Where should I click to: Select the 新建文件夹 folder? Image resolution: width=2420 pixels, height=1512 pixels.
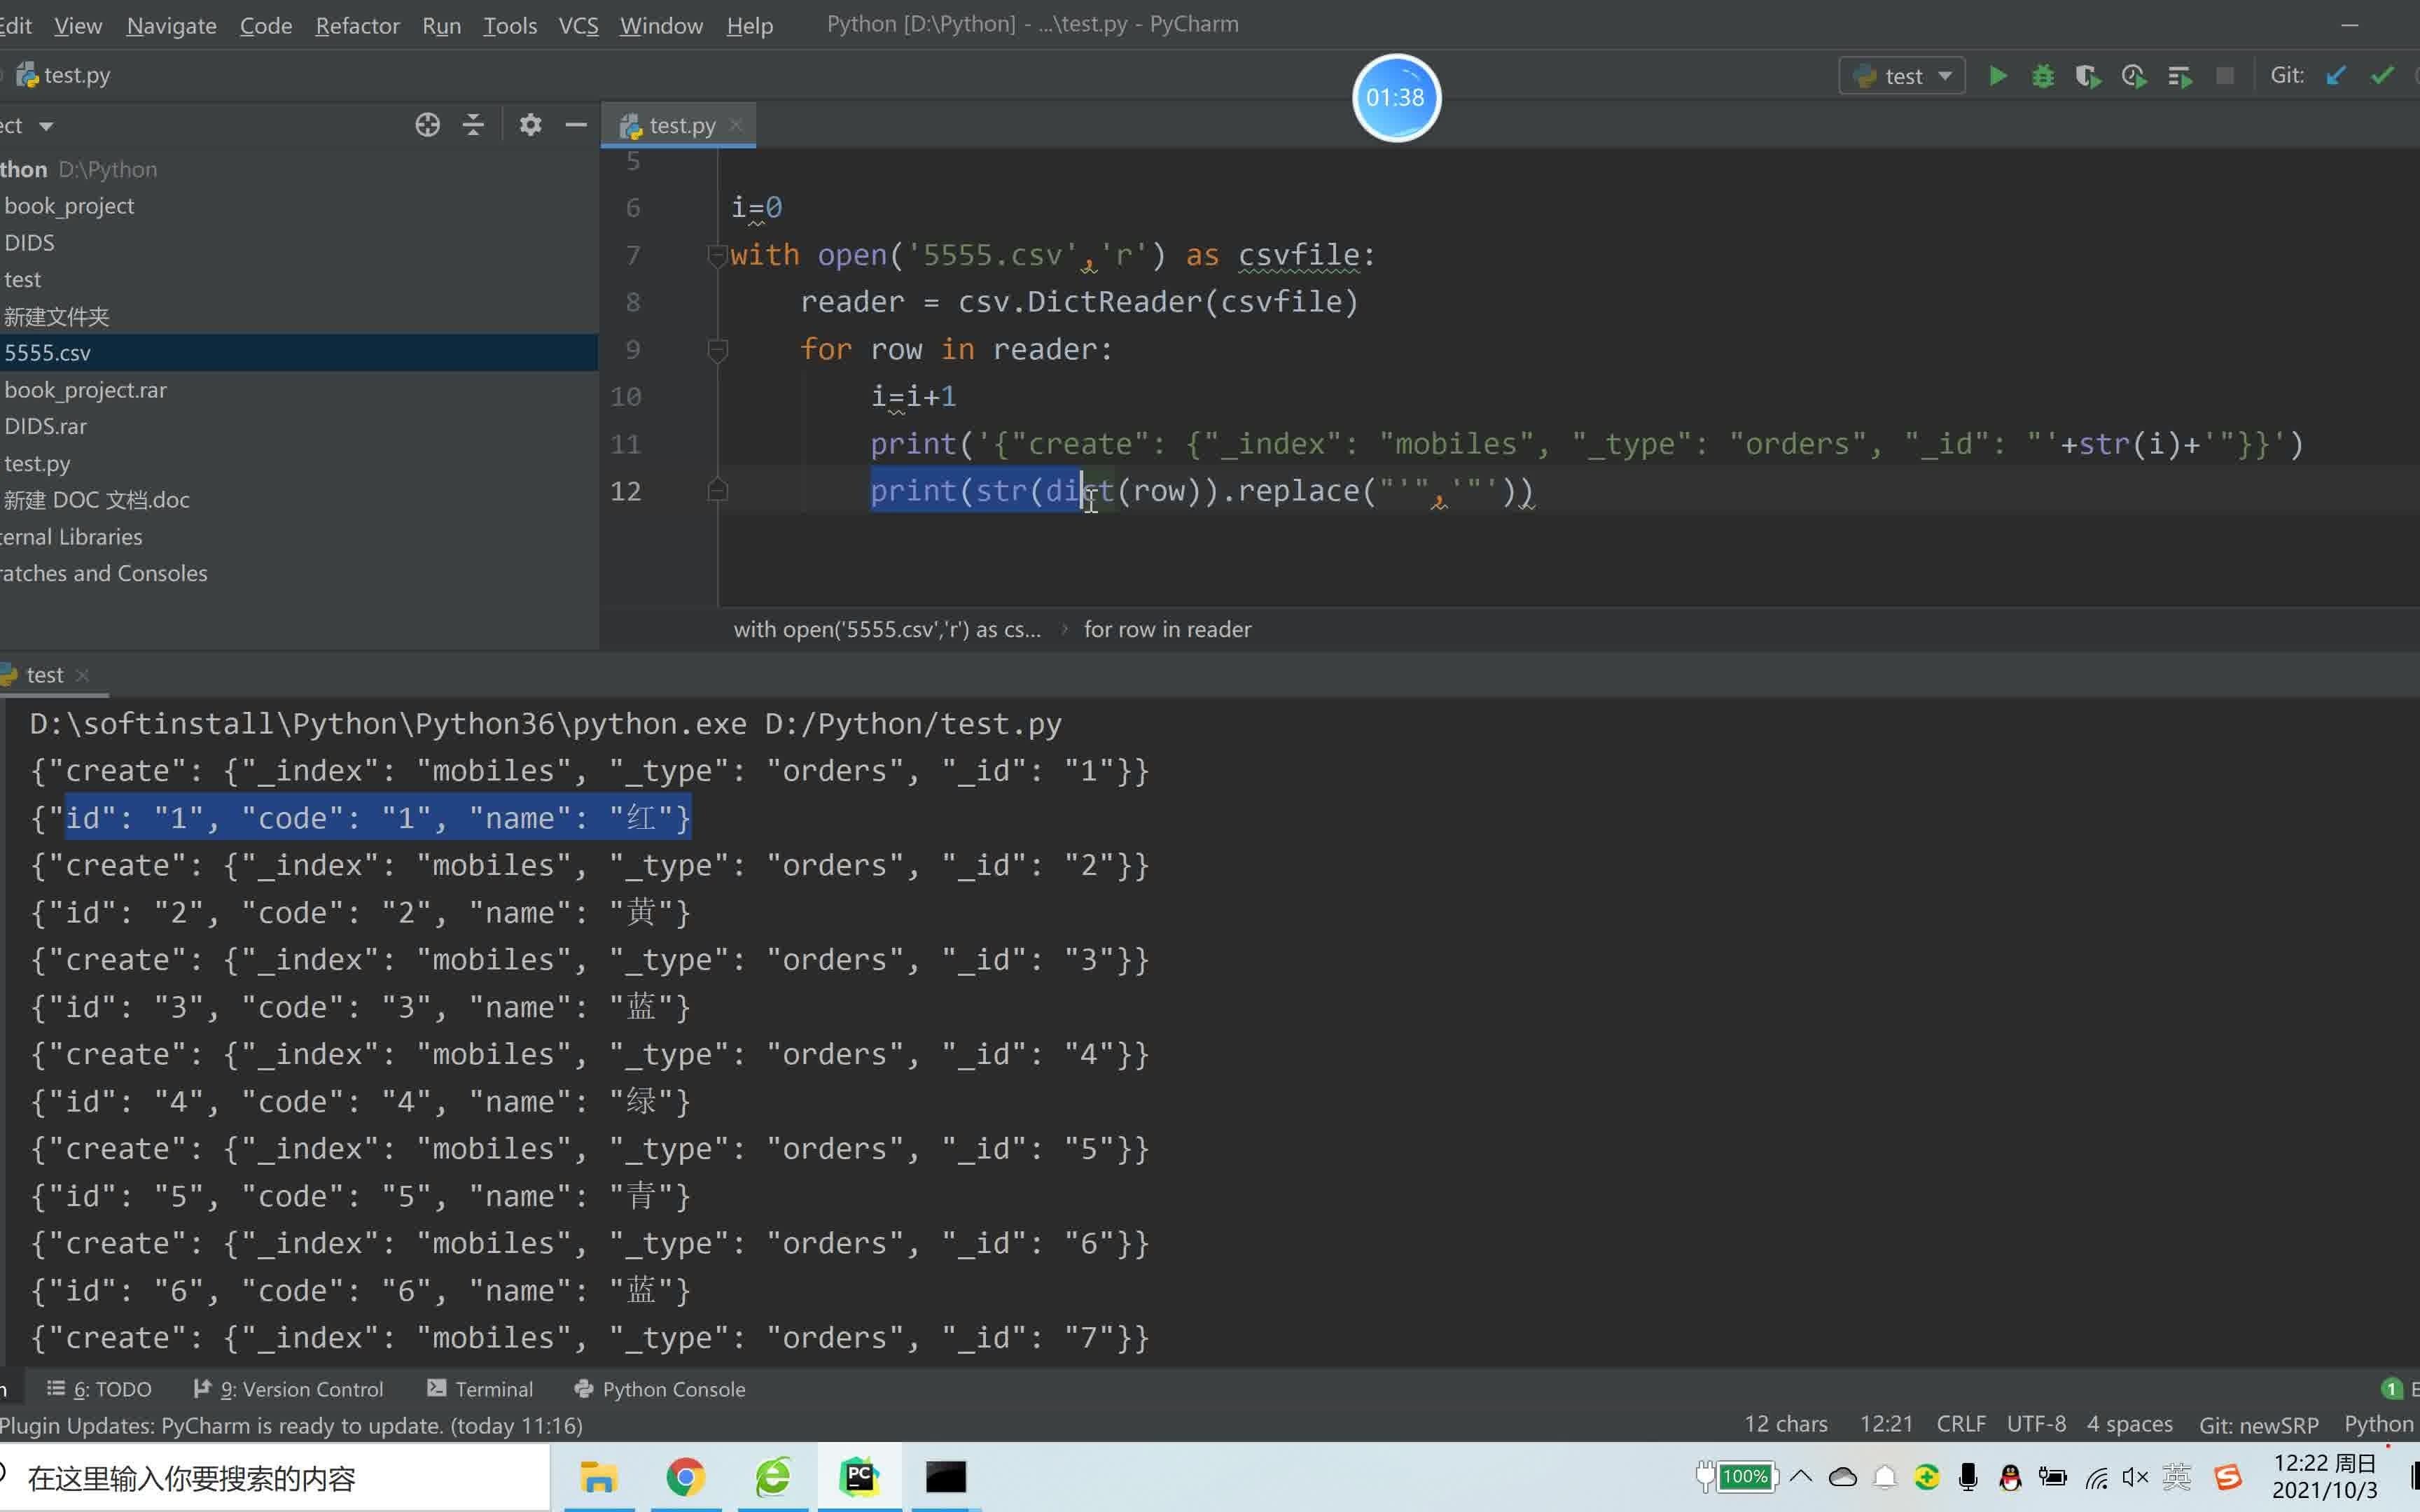(x=56, y=317)
